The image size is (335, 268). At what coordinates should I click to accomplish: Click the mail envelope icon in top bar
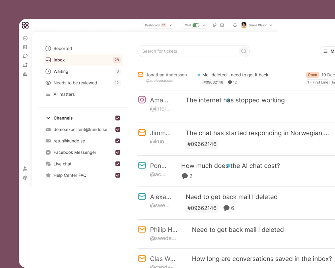pos(222,25)
